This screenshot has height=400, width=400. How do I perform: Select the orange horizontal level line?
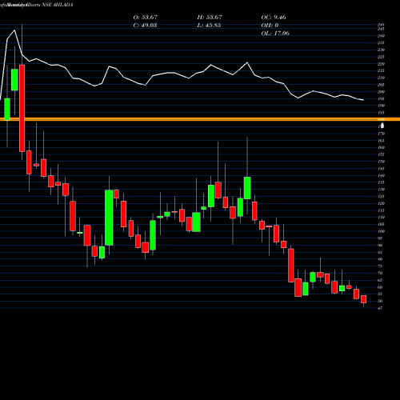200,119
